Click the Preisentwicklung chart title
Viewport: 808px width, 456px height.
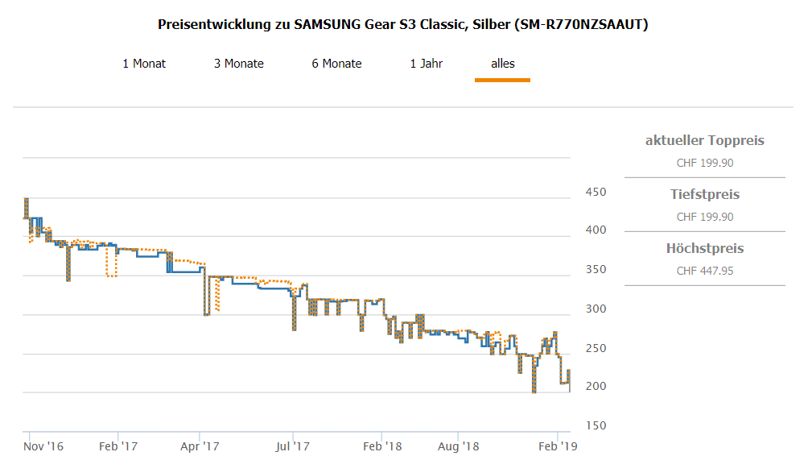[x=403, y=25]
